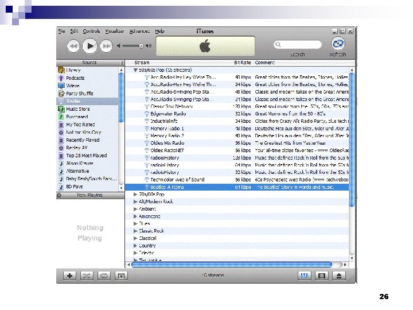This screenshot has width=413, height=310.
Task: Select Purchased playlist
Action: 87,117
